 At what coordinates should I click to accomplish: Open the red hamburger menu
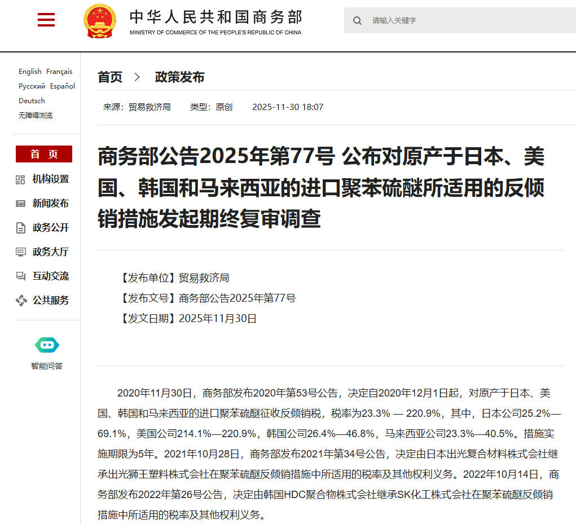pos(46,20)
